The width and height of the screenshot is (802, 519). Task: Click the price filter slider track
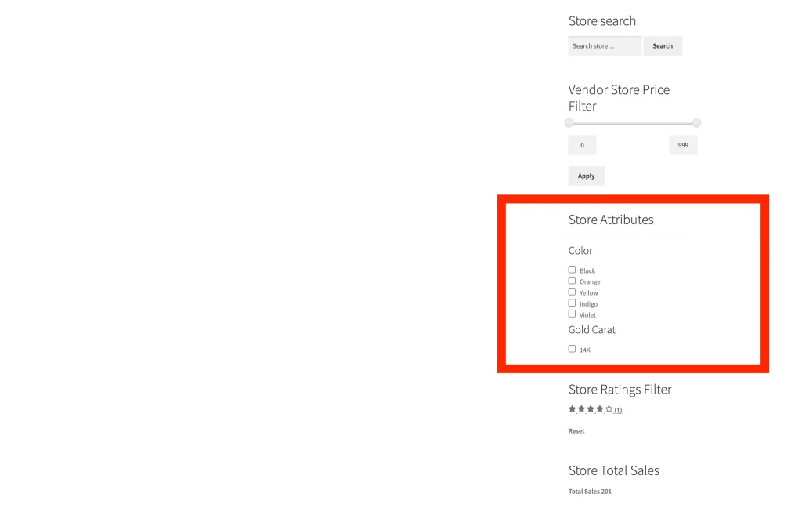pyautogui.click(x=633, y=123)
